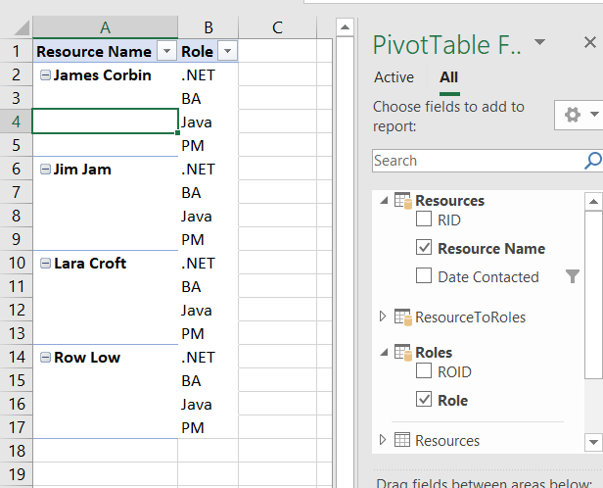The width and height of the screenshot is (603, 488).
Task: Check the Date Contacted field
Action: (424, 276)
